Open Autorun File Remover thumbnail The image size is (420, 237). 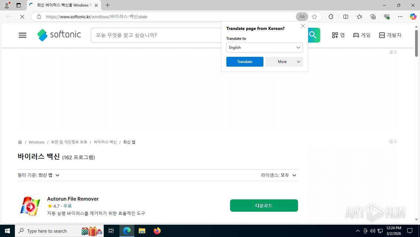pos(30,206)
